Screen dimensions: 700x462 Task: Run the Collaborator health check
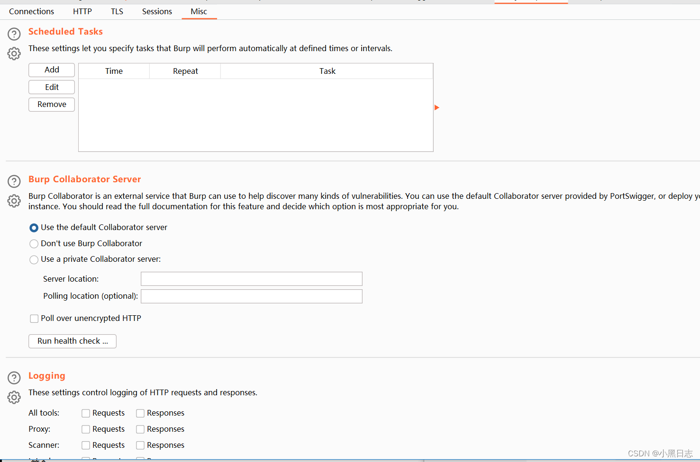coord(73,341)
